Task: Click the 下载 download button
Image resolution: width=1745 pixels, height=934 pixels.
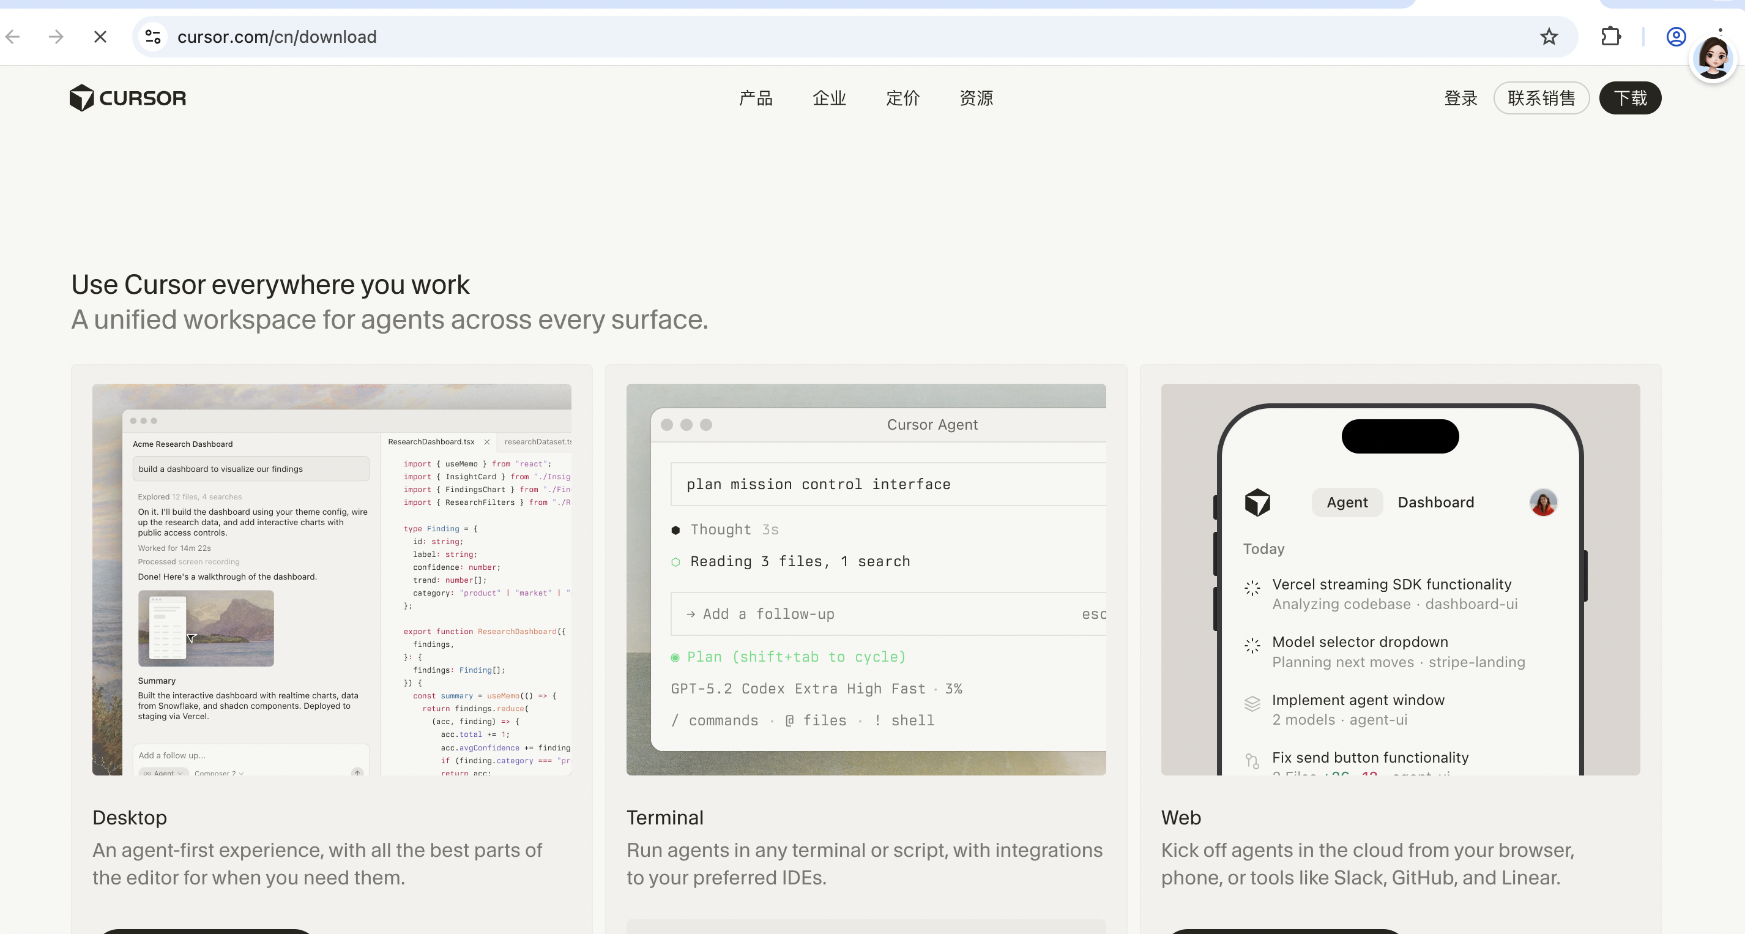Action: 1630,99
